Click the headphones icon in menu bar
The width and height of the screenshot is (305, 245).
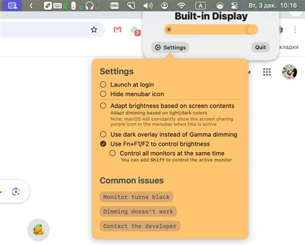(x=89, y=6)
